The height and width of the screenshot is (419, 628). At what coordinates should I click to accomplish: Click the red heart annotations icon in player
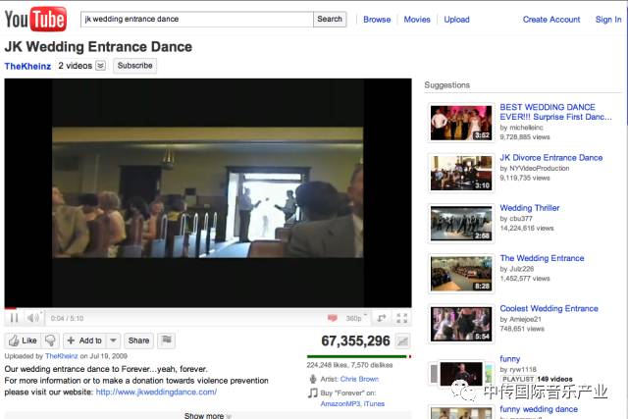point(332,318)
